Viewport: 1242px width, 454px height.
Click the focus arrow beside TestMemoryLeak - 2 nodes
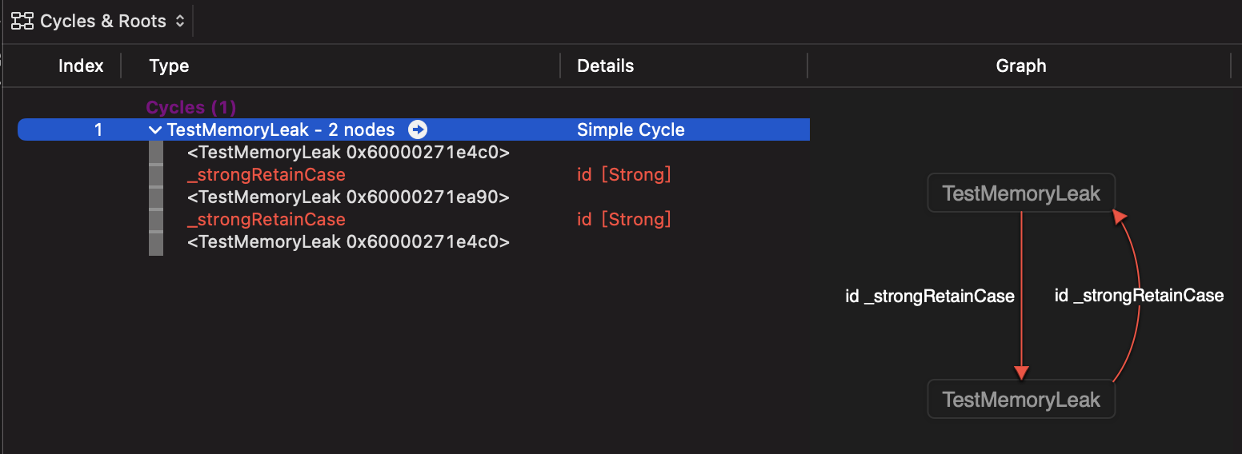(x=417, y=129)
